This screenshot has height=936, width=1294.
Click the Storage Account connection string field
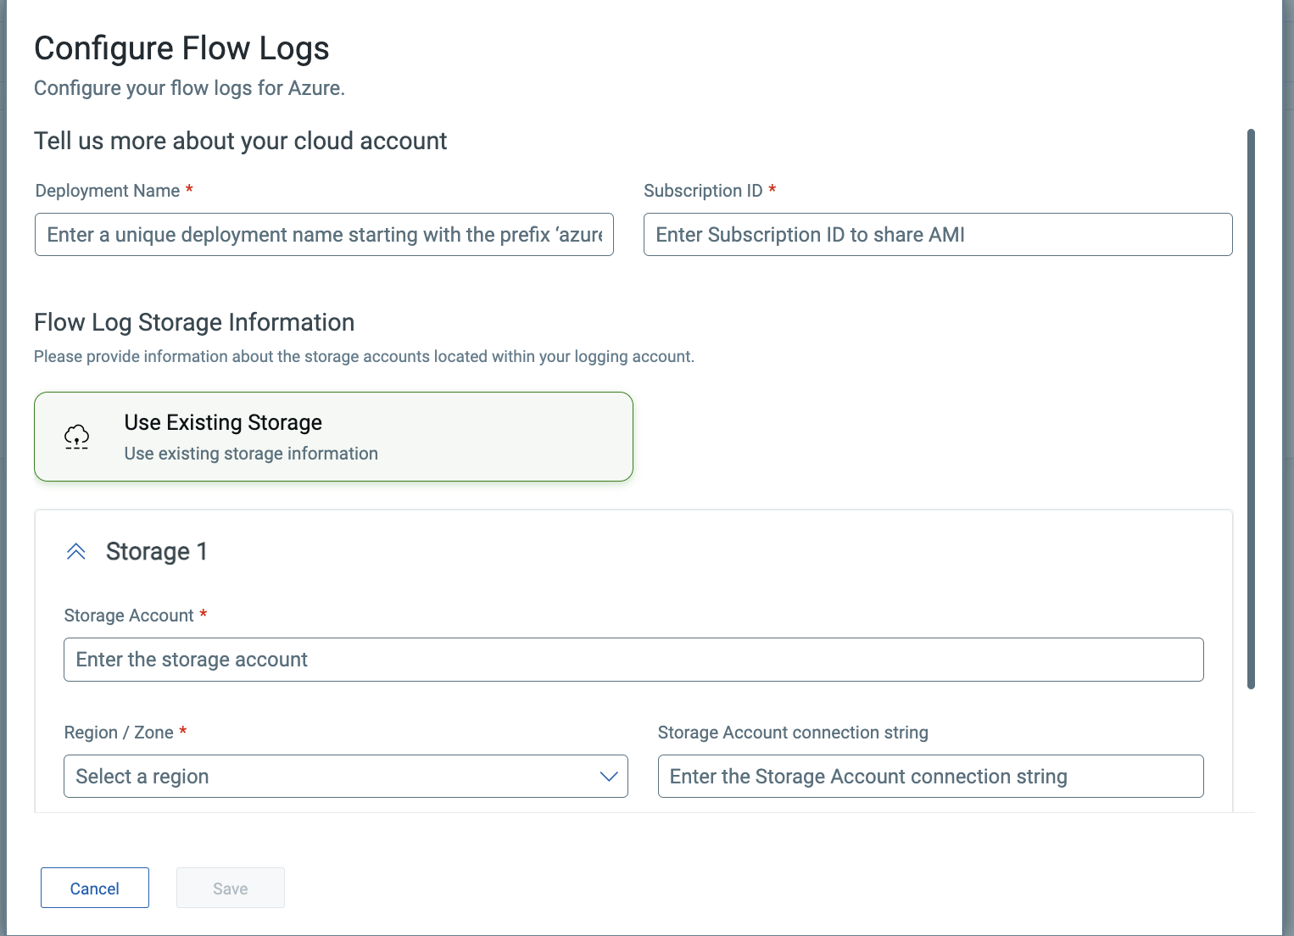930,776
